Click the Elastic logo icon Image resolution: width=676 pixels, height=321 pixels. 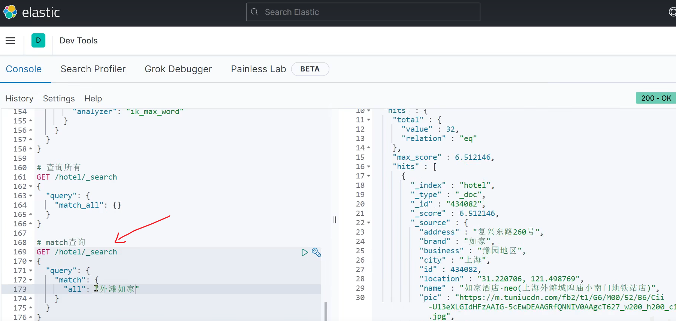10,12
